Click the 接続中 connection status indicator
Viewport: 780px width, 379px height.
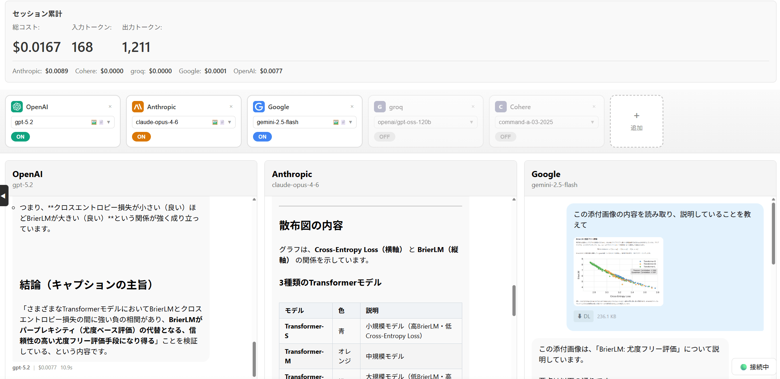click(754, 367)
